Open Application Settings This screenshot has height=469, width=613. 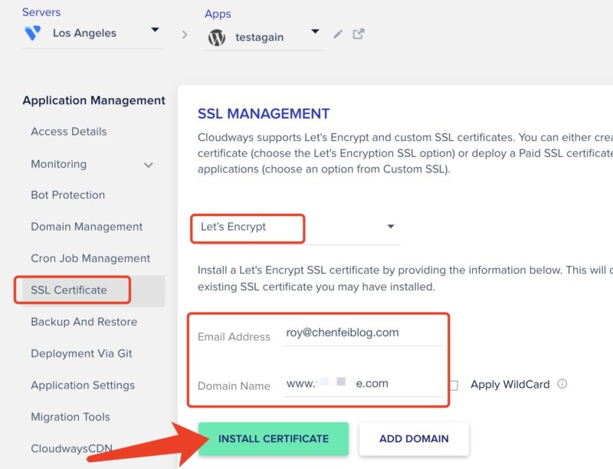coord(83,385)
